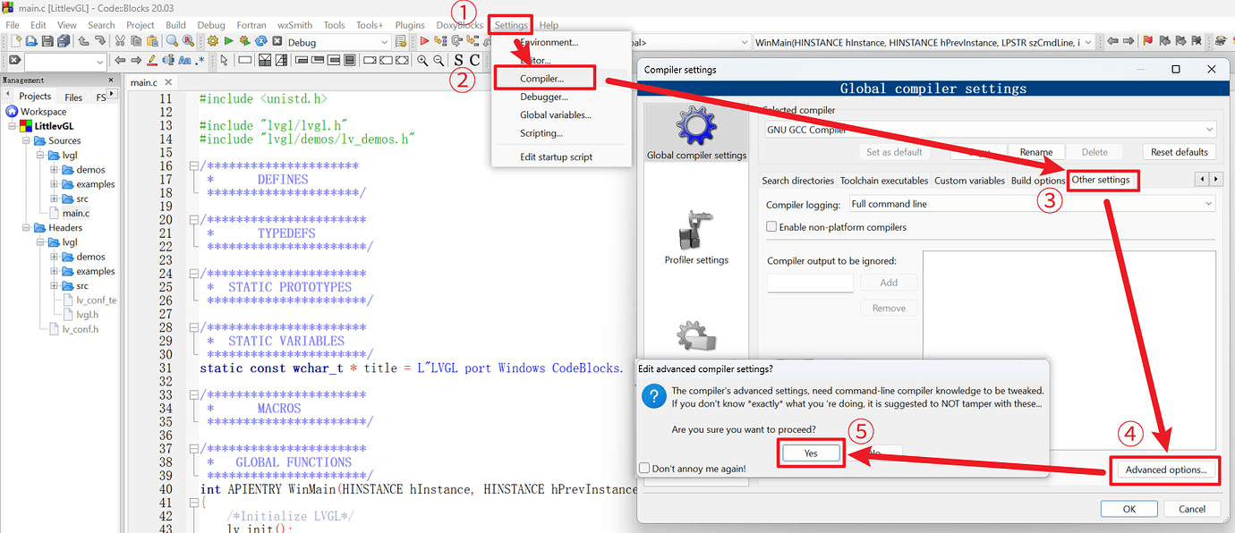Abort compilation with the red X icon

277,41
